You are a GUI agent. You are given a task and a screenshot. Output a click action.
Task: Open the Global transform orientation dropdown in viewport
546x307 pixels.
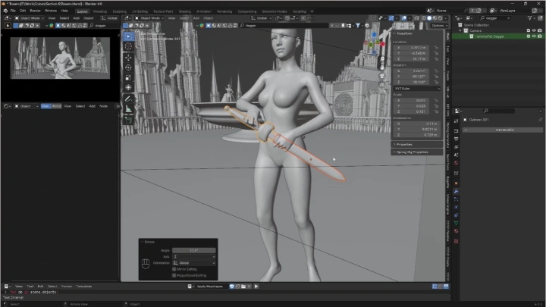(x=261, y=18)
